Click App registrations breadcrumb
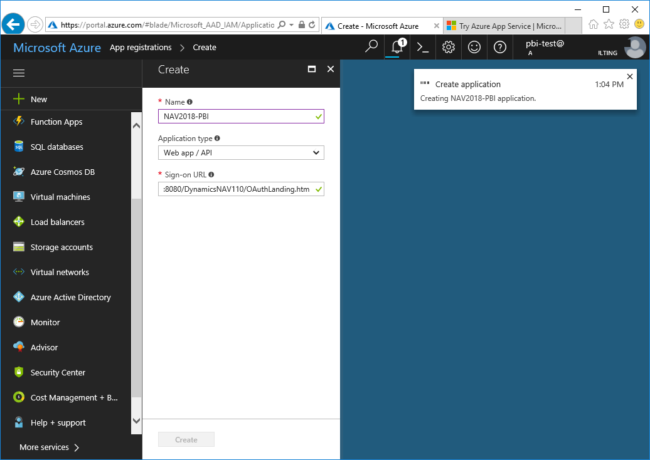This screenshot has height=460, width=650. (141, 48)
